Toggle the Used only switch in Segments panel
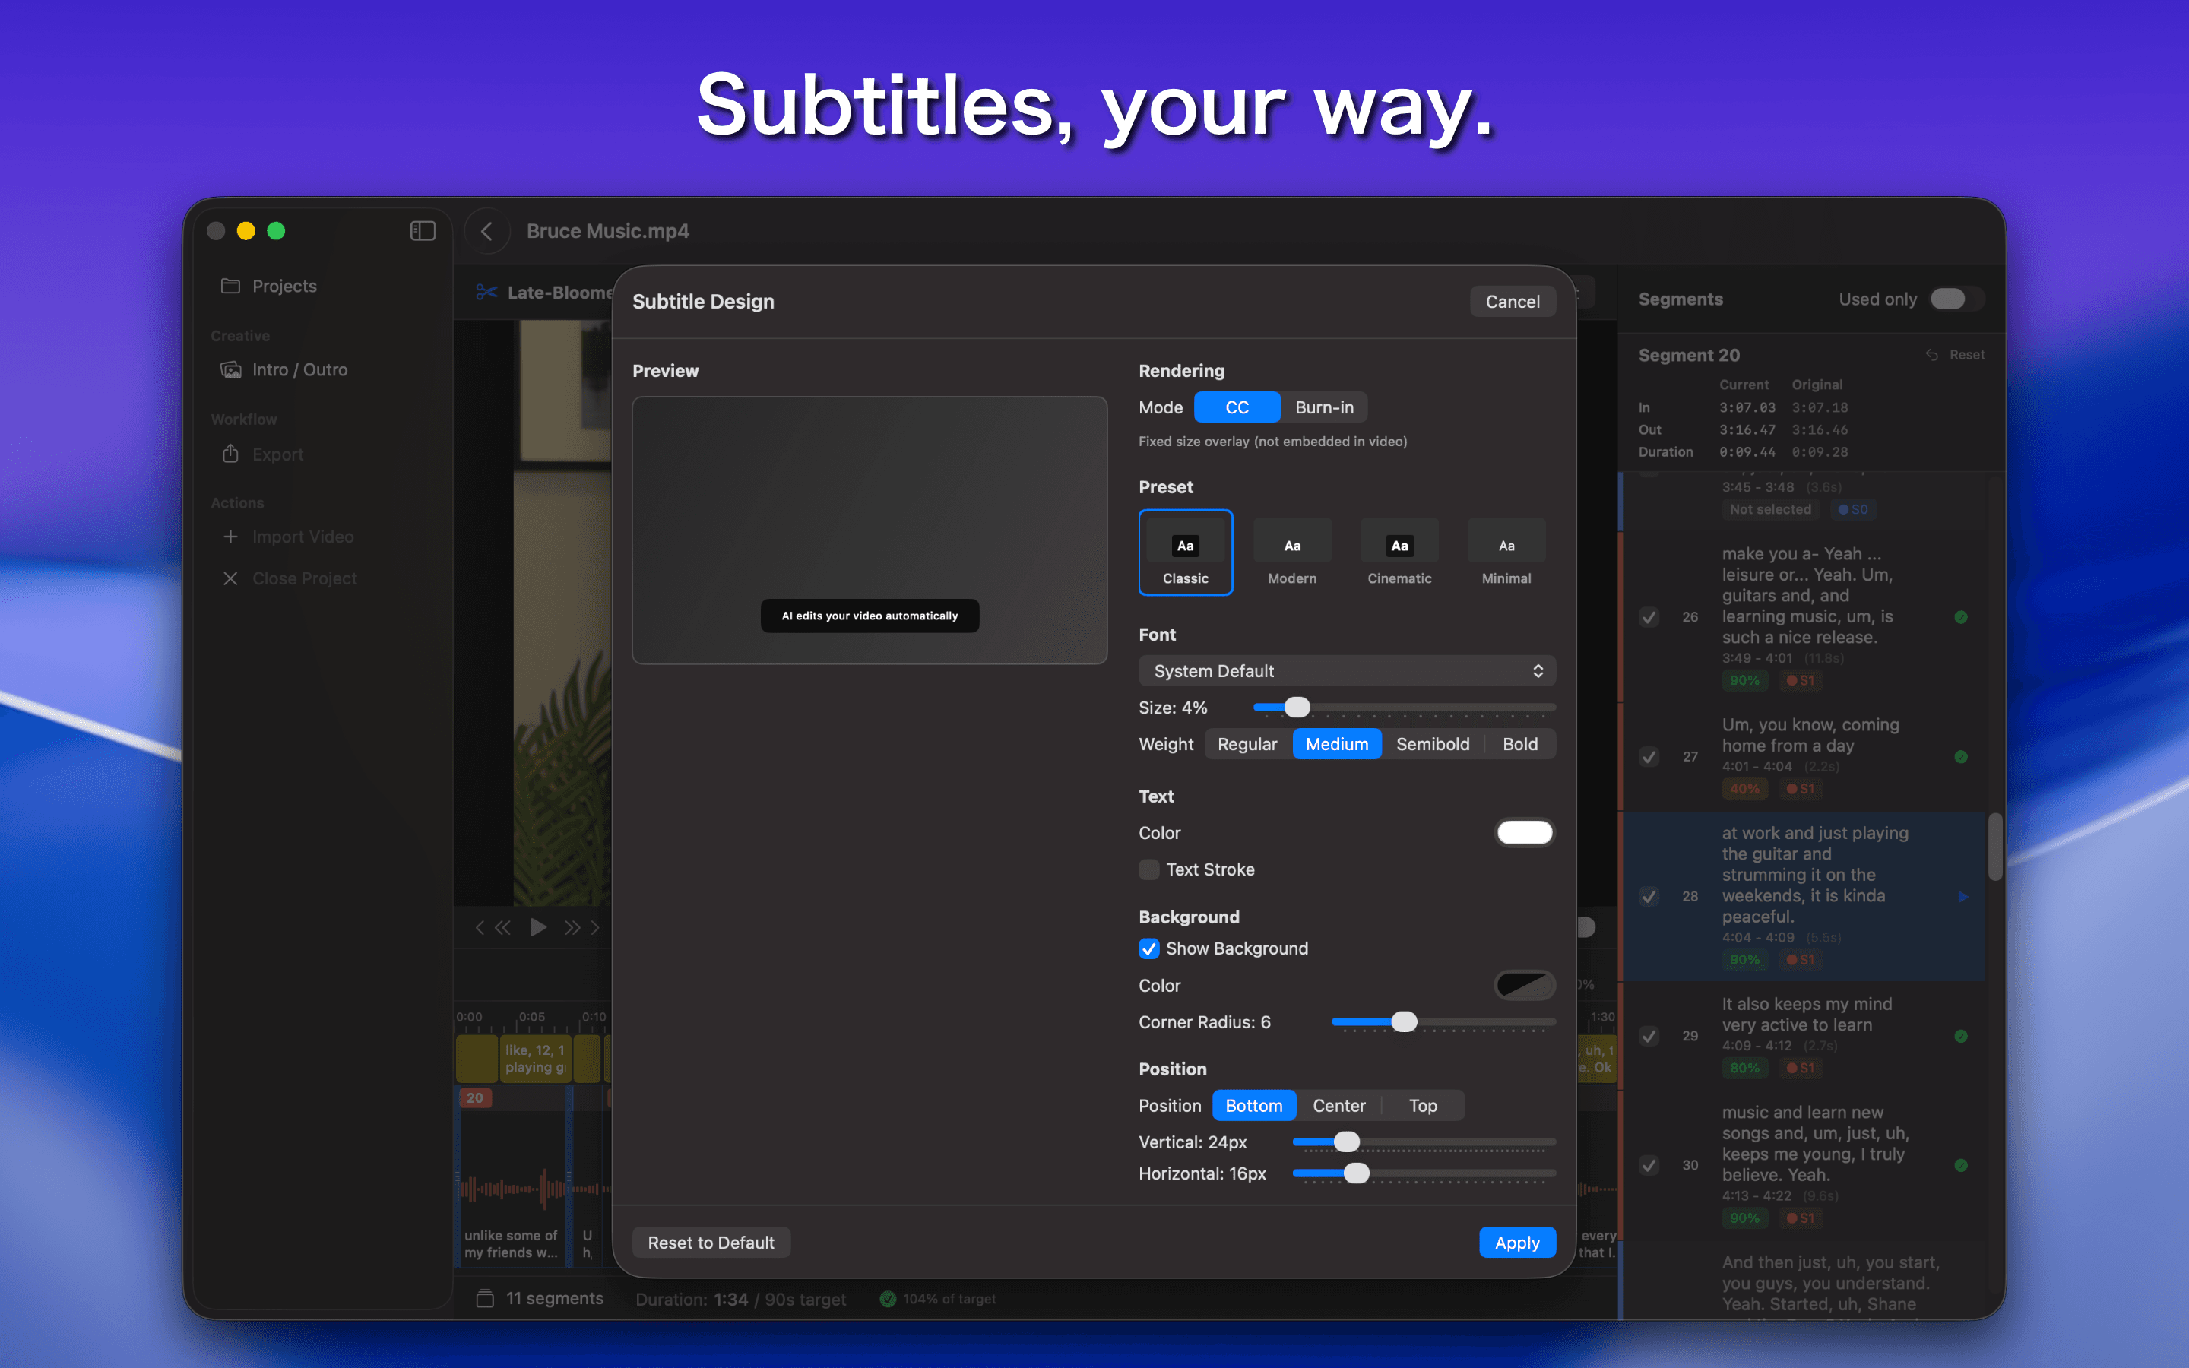Image resolution: width=2189 pixels, height=1368 pixels. coord(1955,299)
